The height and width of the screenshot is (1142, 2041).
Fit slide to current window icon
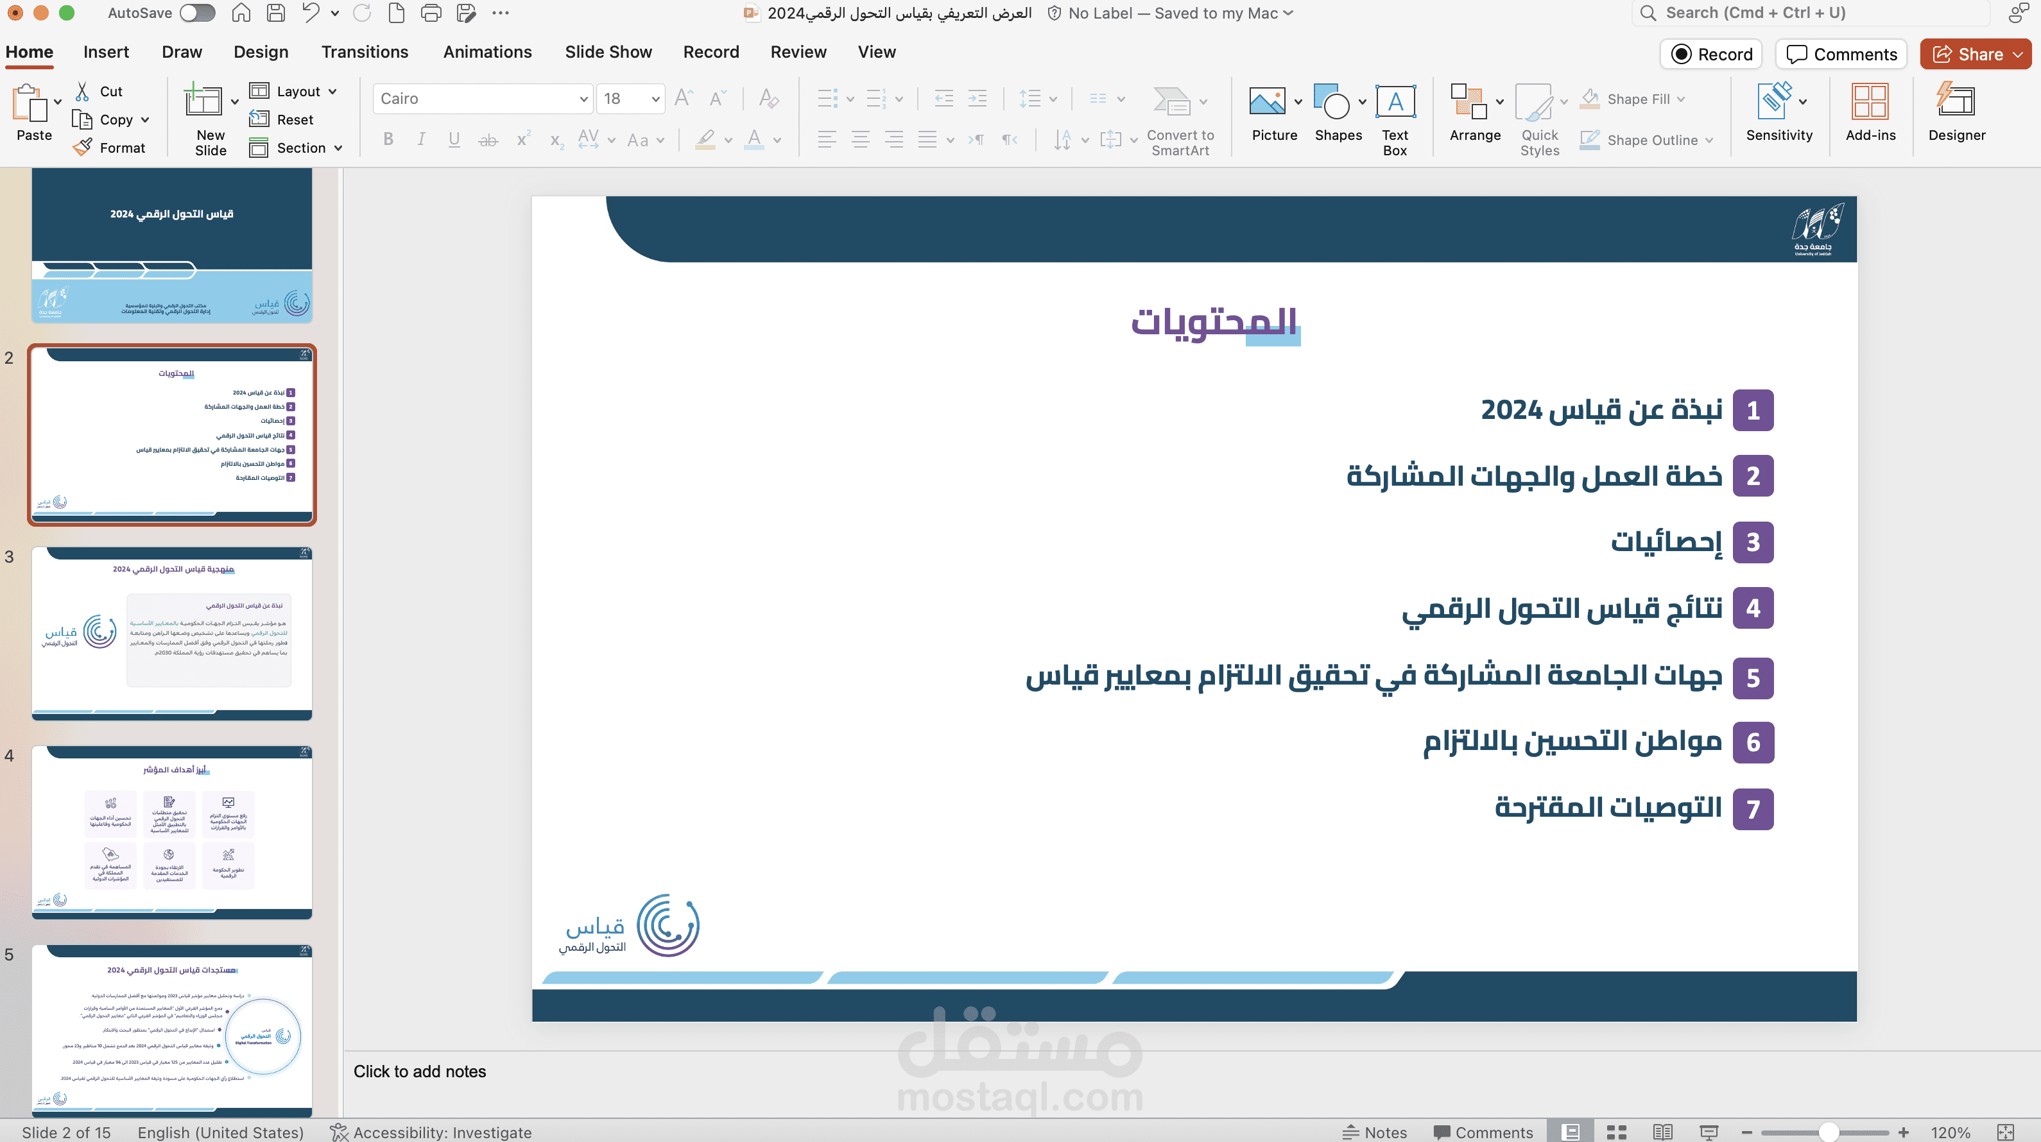[2005, 1132]
